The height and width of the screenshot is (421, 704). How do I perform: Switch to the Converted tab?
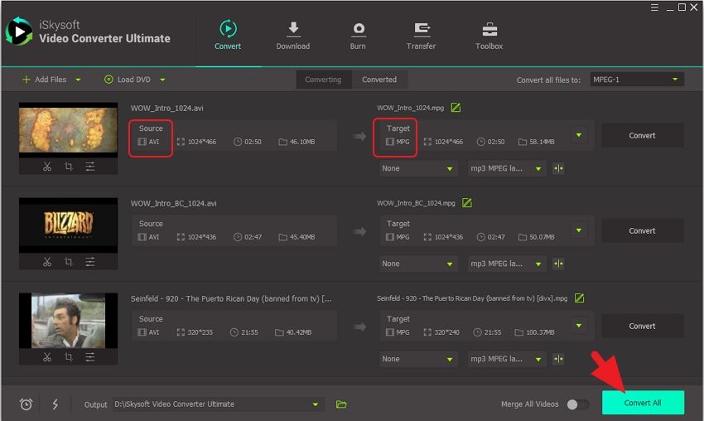(x=379, y=80)
